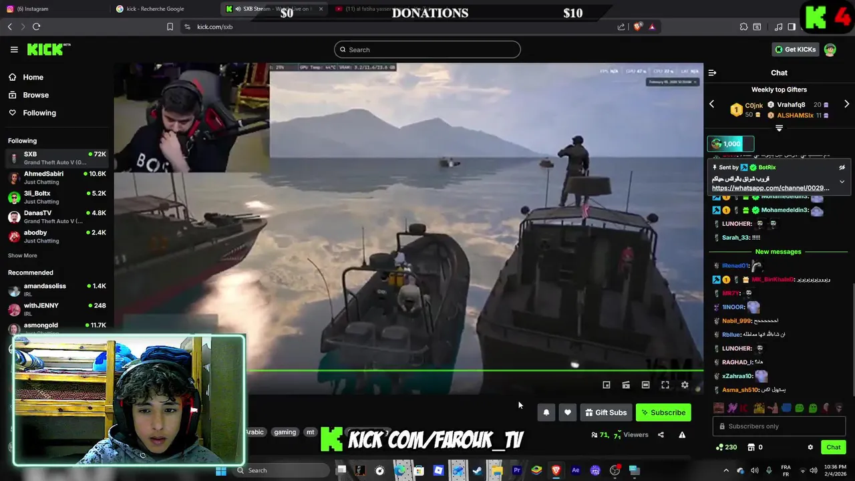Open the Kick hamburger sidebar menu
Viewport: 855px width, 481px height.
(14, 49)
